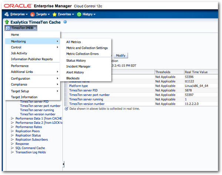Choose Metric Collection Errors

click(x=86, y=54)
